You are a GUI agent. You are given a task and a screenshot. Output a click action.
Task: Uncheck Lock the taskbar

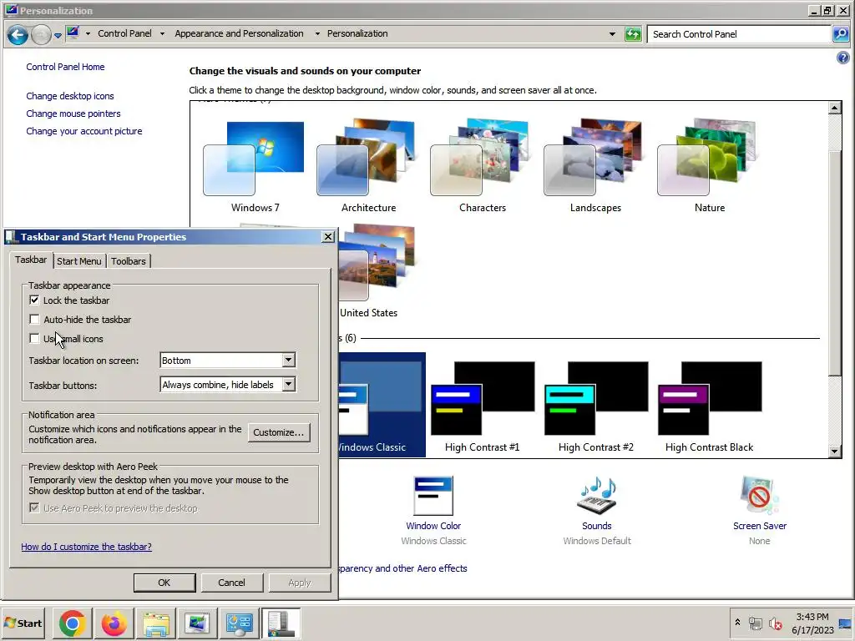(34, 300)
